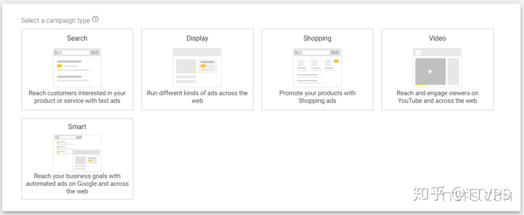Click 'Promote your products with Shopping ads' text

click(317, 97)
